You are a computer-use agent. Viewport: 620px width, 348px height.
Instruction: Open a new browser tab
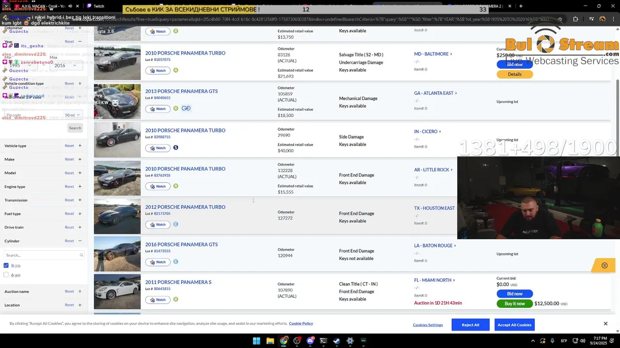point(521,6)
